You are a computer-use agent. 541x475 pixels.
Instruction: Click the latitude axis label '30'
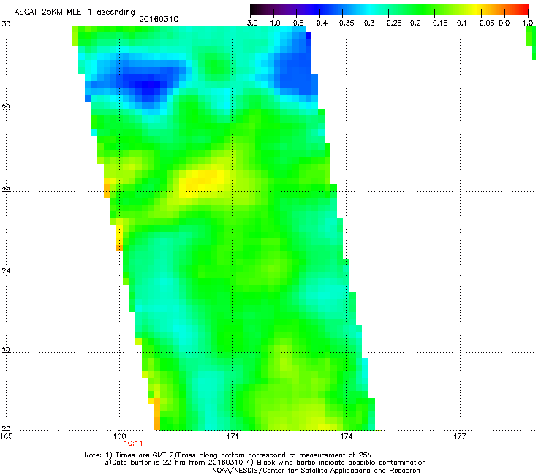(x=6, y=24)
